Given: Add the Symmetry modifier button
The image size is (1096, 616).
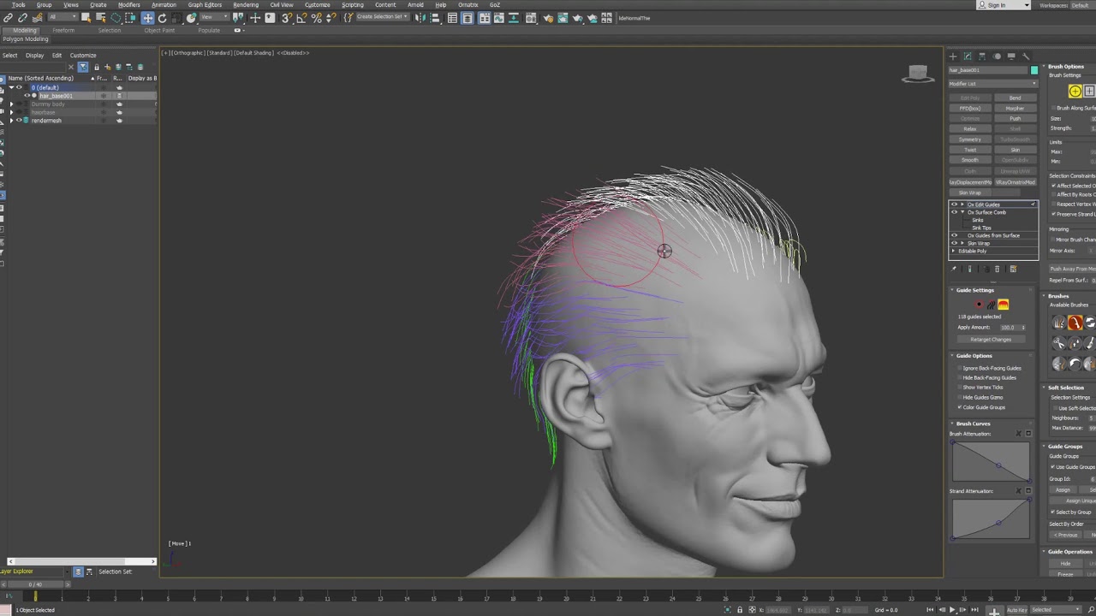Looking at the screenshot, I should (x=970, y=139).
